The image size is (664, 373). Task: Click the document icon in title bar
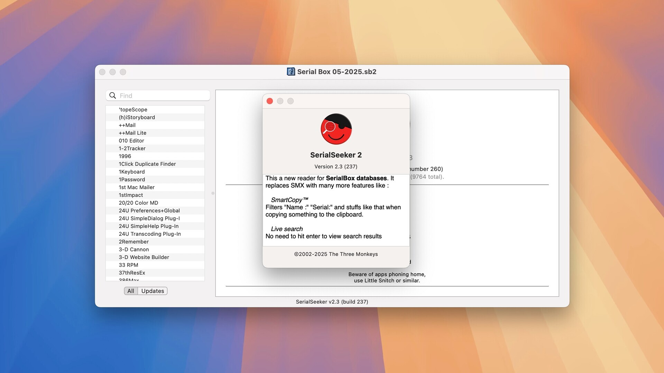pos(291,71)
